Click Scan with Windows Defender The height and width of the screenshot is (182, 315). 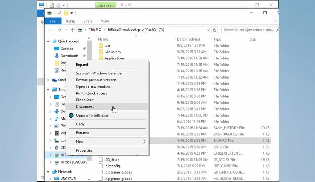(107, 73)
